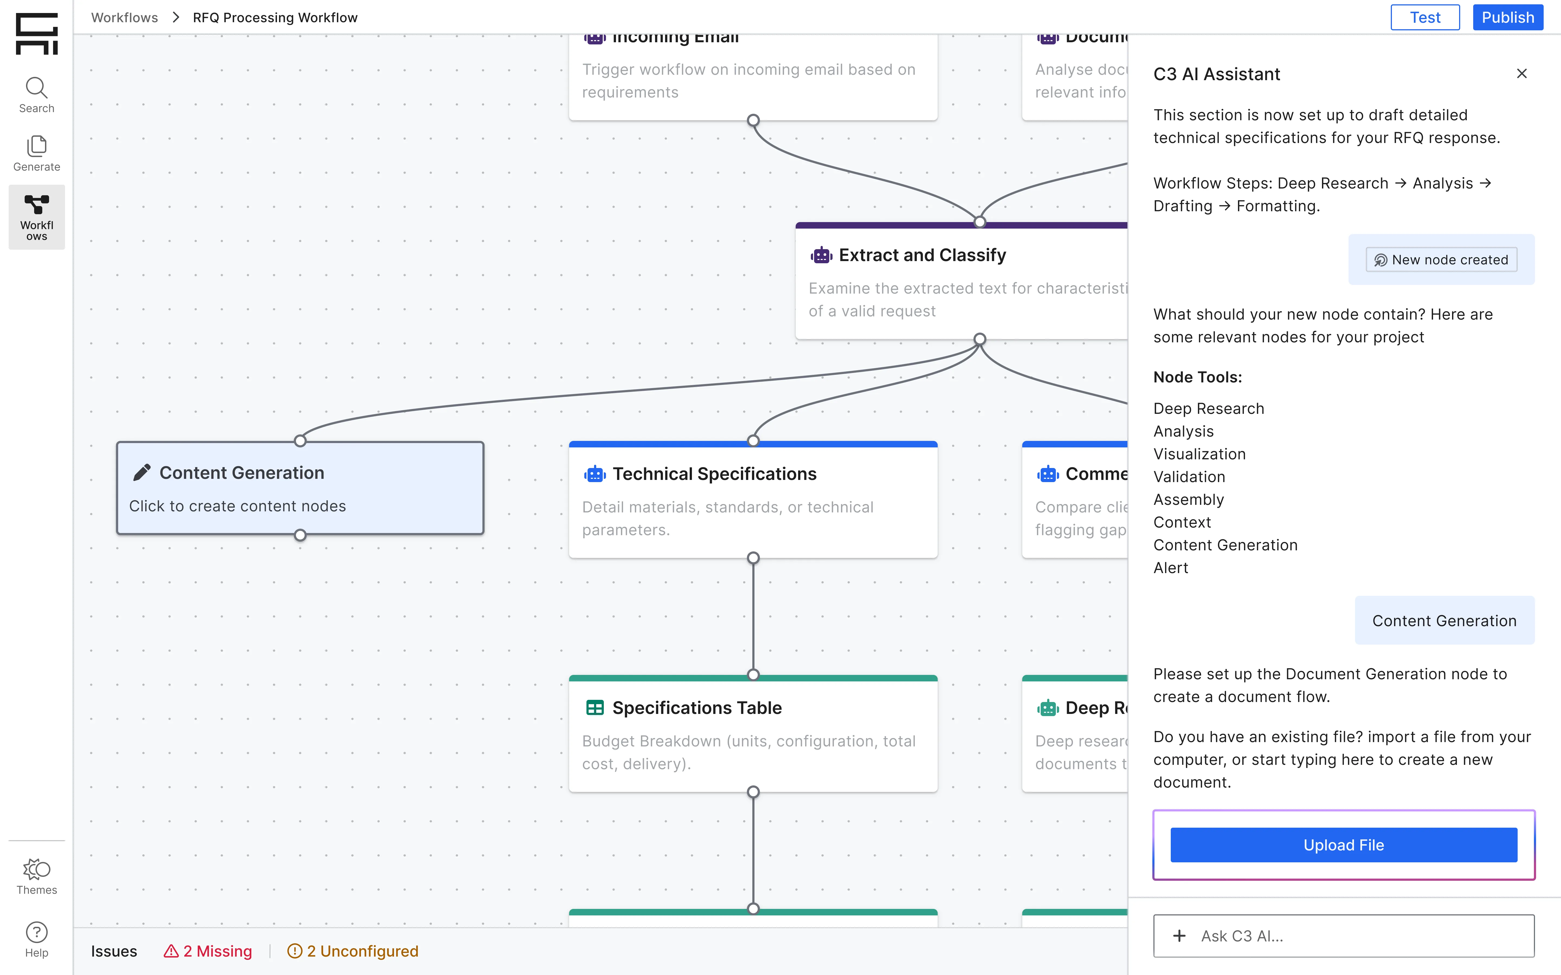Screen dimensions: 1561x975
Task: Select the Content Generation node card
Action: click(x=300, y=488)
